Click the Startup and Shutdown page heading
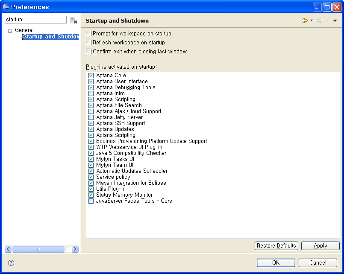 (117, 20)
